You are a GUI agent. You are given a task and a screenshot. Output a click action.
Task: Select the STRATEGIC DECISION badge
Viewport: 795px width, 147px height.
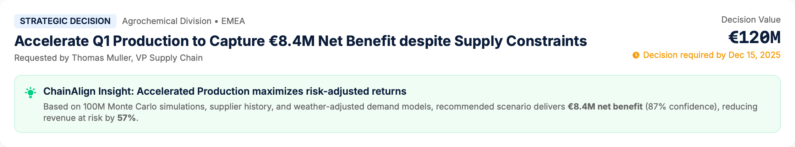[x=65, y=21]
